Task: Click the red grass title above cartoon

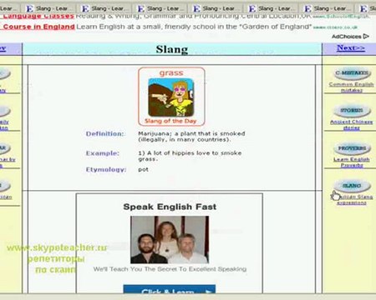Action: point(171,73)
